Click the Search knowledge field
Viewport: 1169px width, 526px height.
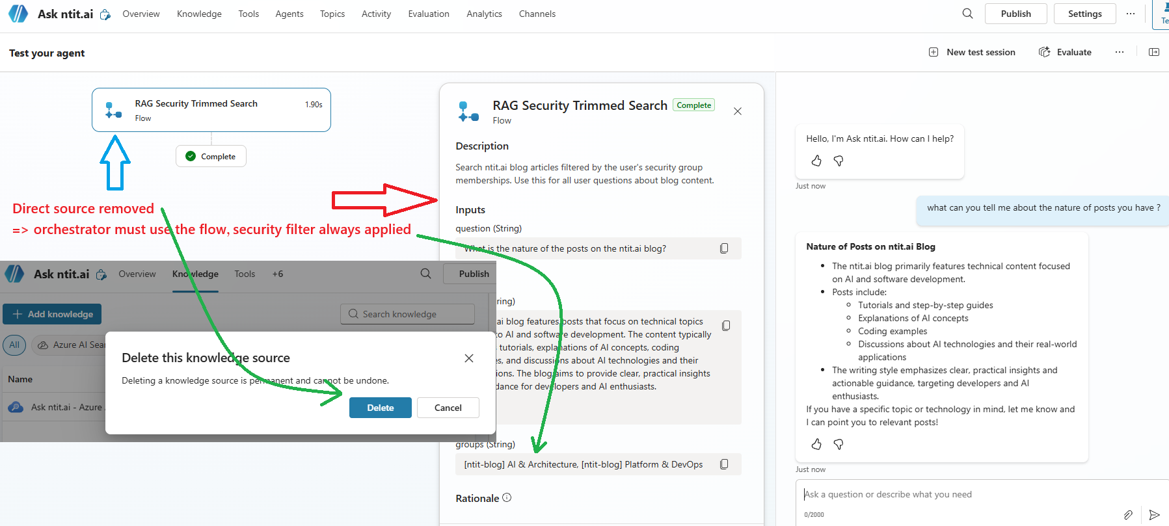407,314
